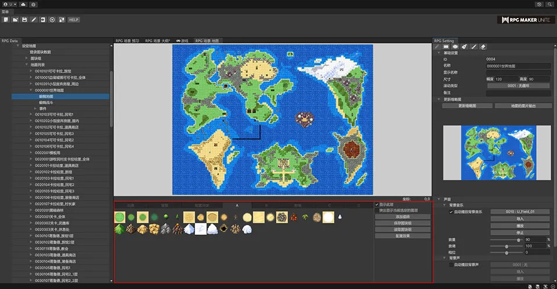Open the 滚动类型 dropdown showing 0001 : 无循环
Viewport: 557px width, 289px height.
tap(518, 85)
